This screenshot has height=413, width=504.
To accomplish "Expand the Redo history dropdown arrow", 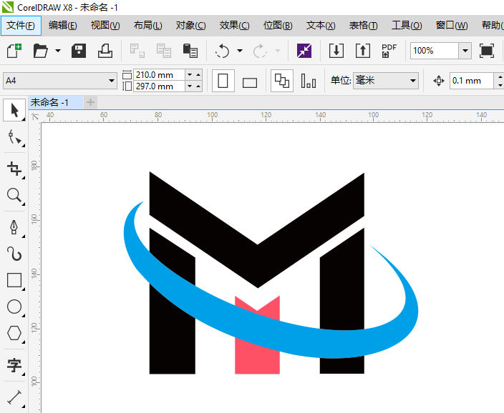I will click(278, 51).
